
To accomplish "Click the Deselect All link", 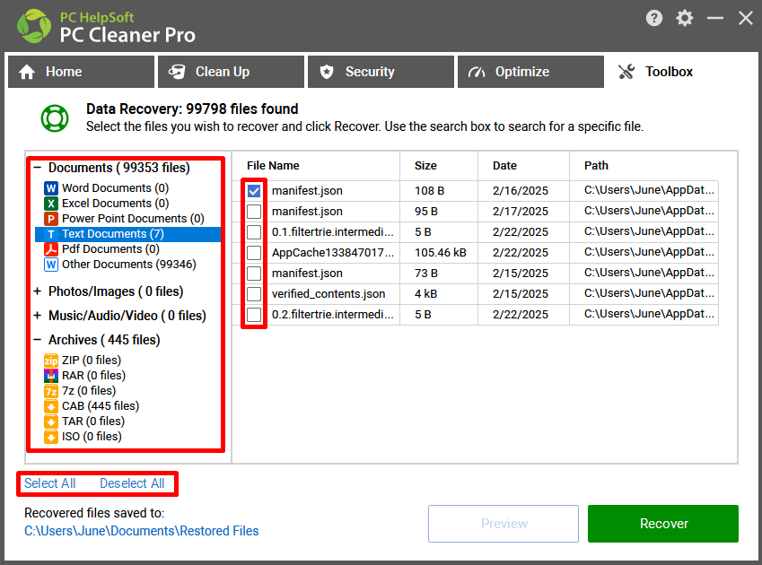I will [x=132, y=483].
